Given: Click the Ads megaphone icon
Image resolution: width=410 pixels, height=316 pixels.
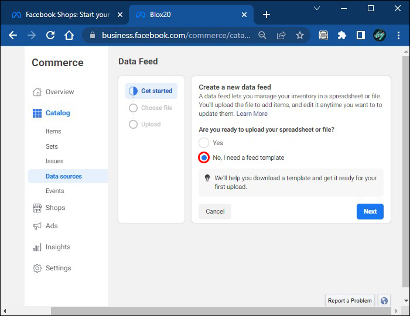Looking at the screenshot, I should point(37,226).
